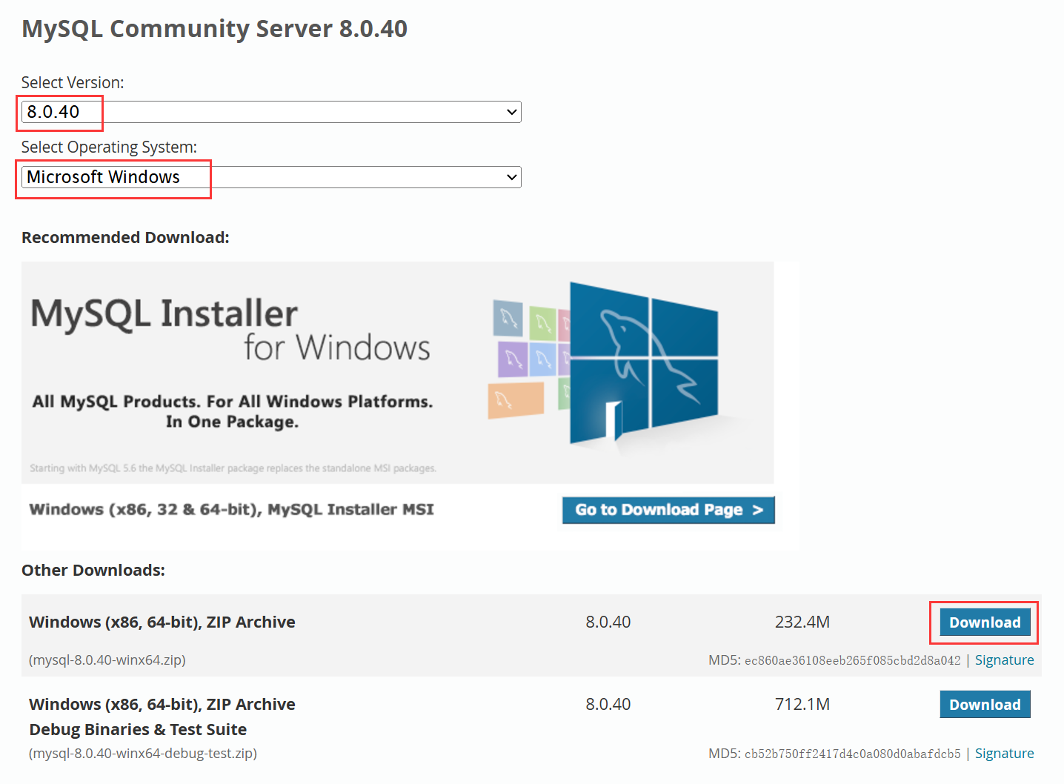Download the 232.4M ZIP Archive
Image resolution: width=1064 pixels, height=784 pixels.
click(x=985, y=622)
